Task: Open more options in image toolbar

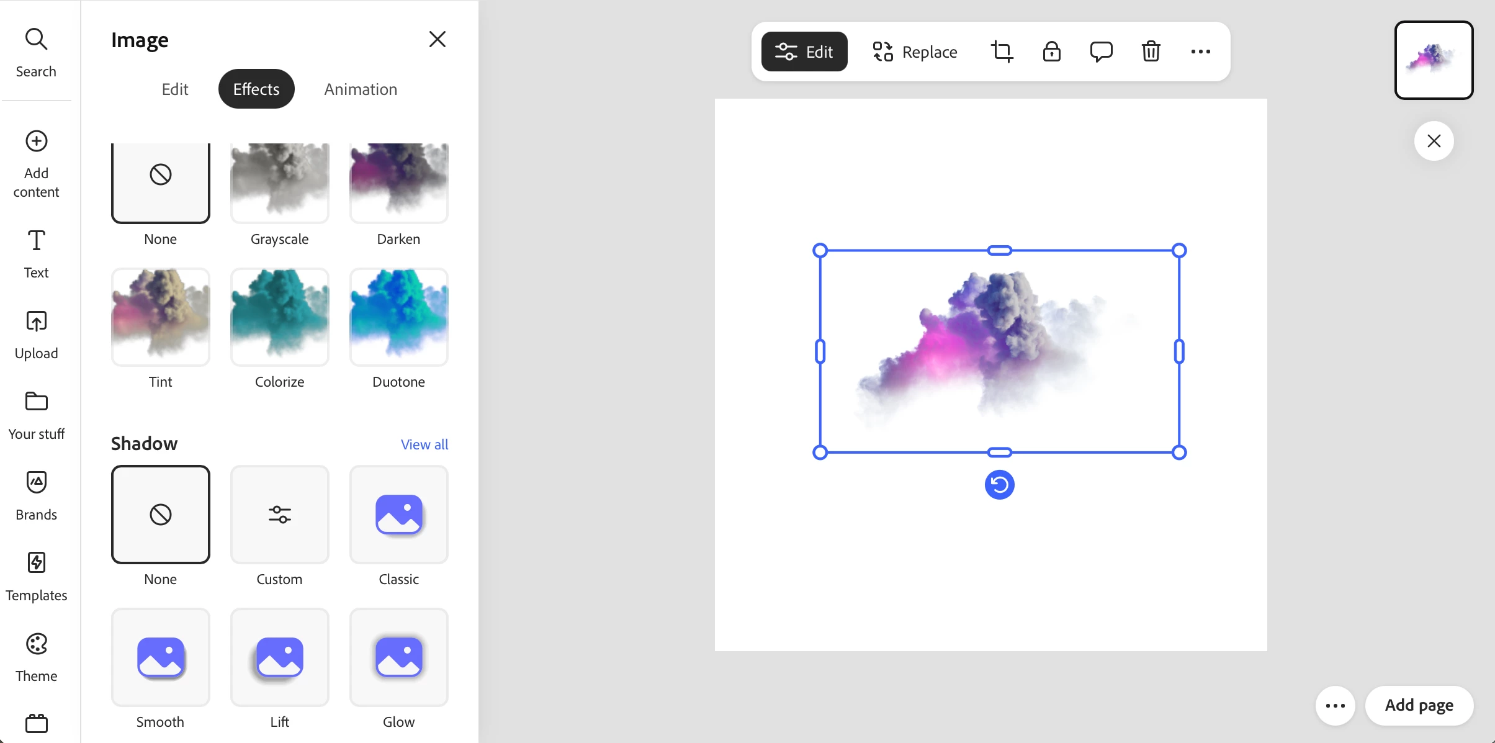Action: [x=1200, y=52]
